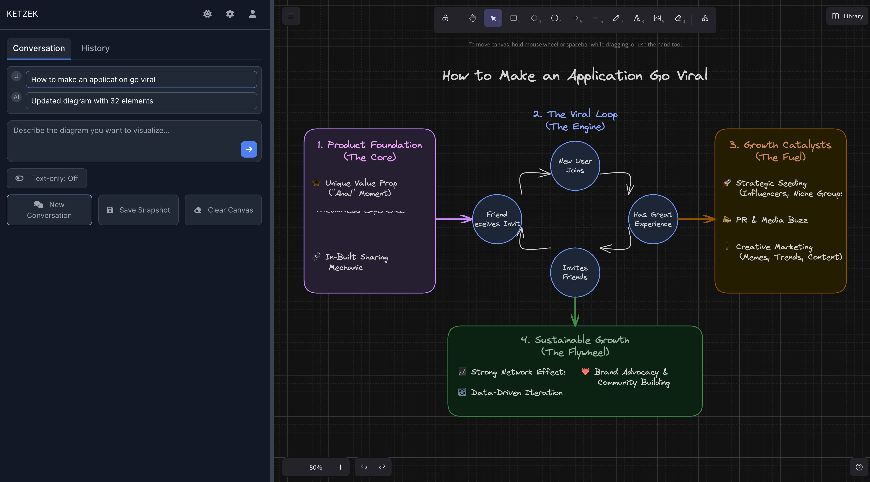Image resolution: width=870 pixels, height=482 pixels.
Task: Open the hamburger main menu
Action: [x=291, y=16]
